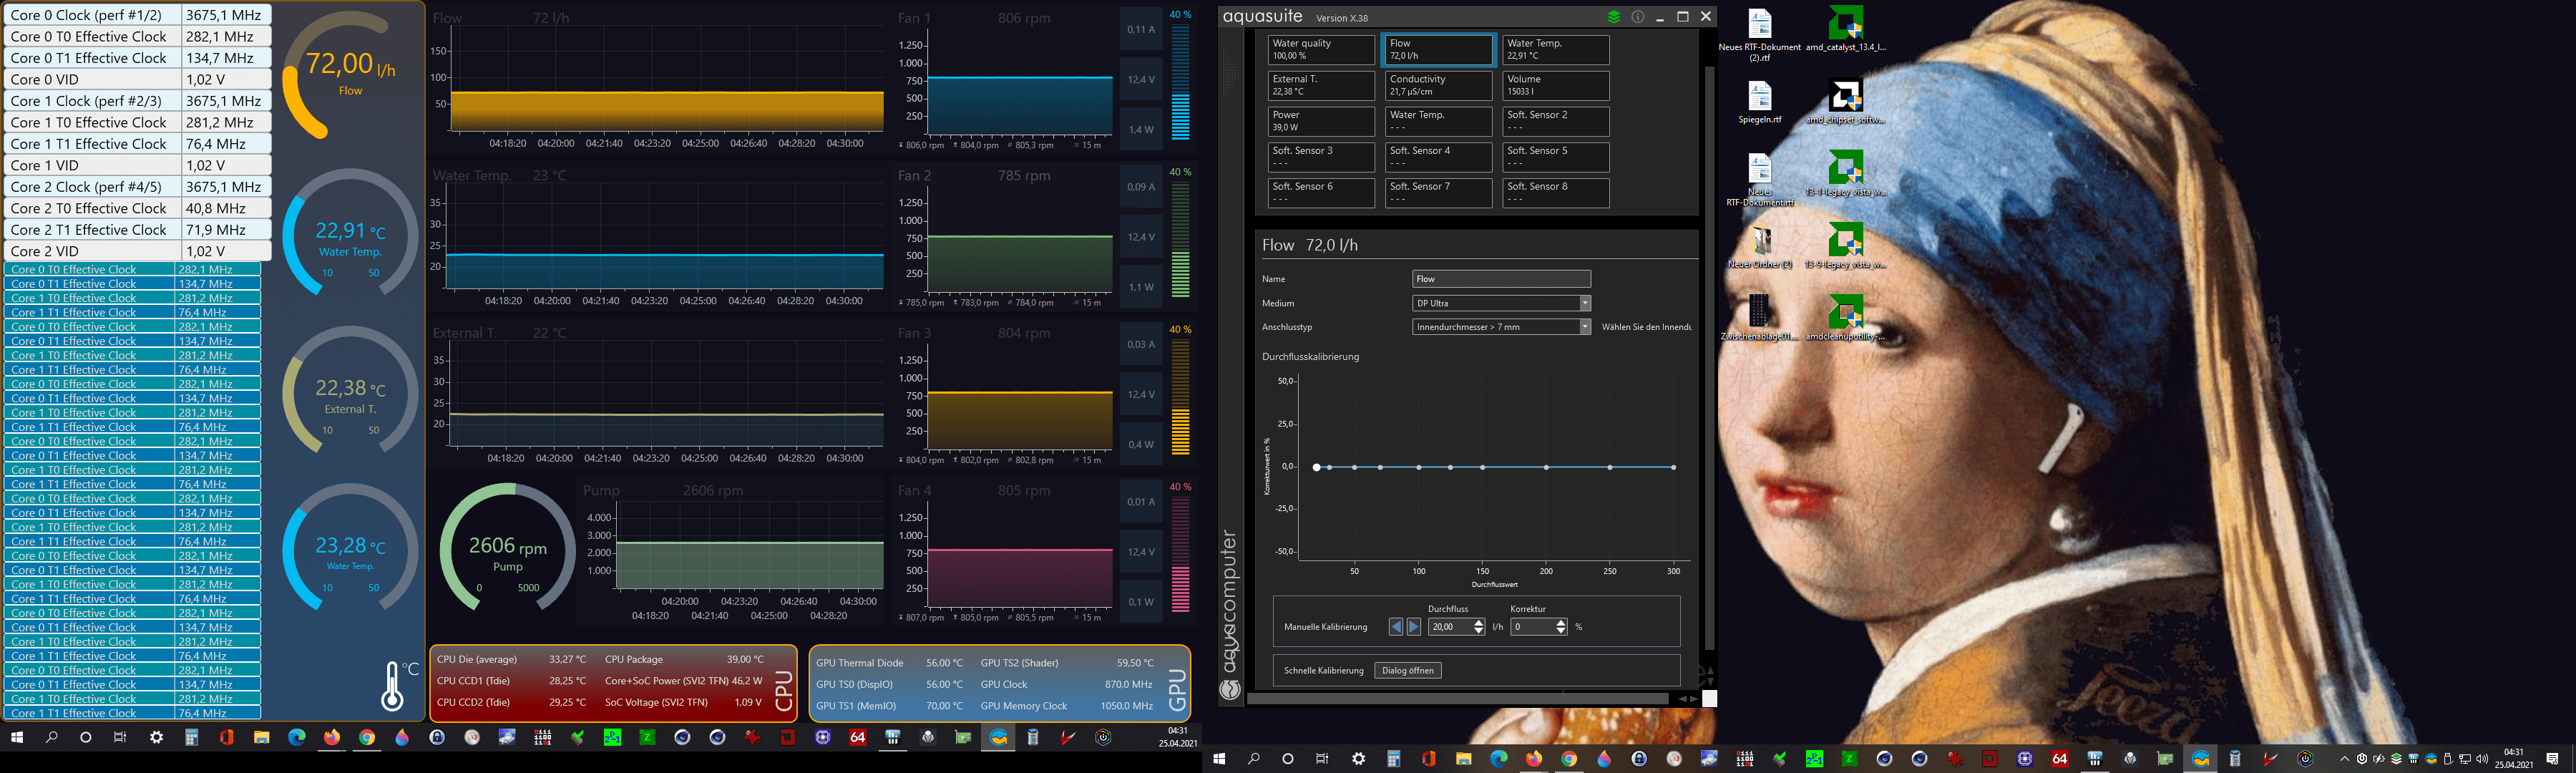Viewport: 2576px width, 773px height.
Task: Open the info icon in aquasuite title bar
Action: coord(1637,17)
